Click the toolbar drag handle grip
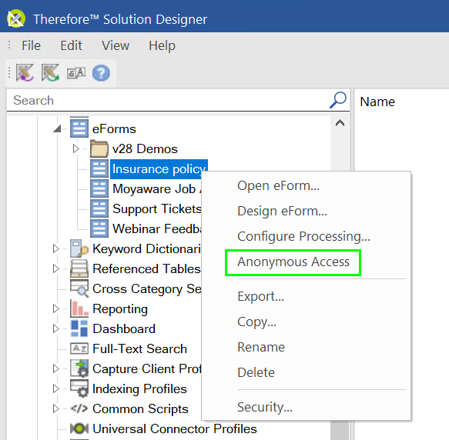 (x=9, y=72)
